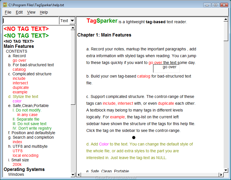Click the horizontal scroll-right arrow
The image size is (231, 180).
click(x=221, y=175)
